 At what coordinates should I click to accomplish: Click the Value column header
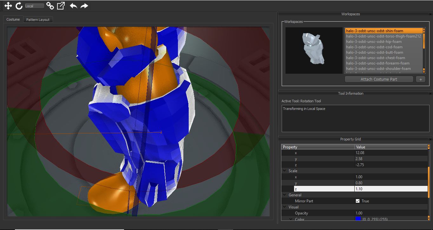pyautogui.click(x=391, y=147)
